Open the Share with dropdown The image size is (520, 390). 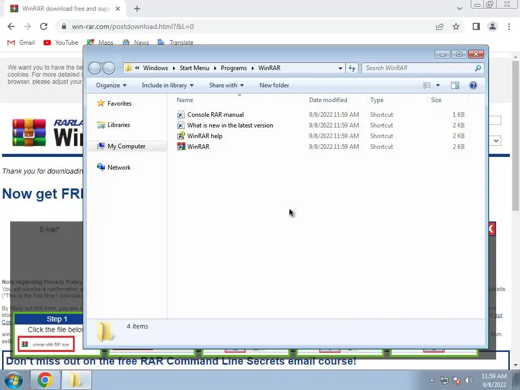(x=226, y=85)
